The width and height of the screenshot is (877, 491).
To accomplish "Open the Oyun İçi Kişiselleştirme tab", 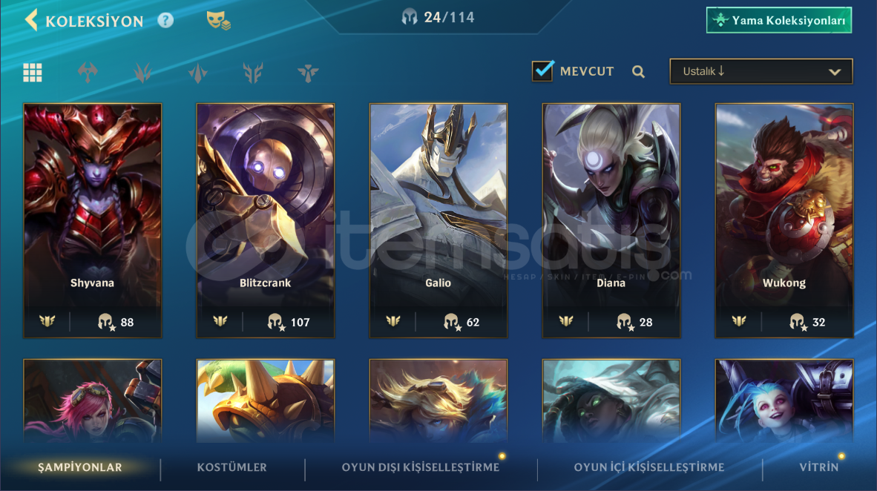I will pyautogui.click(x=648, y=467).
